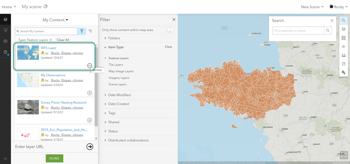This screenshot has height=164, width=350.
Task: Open the sort options icon
Action: tap(90, 31)
